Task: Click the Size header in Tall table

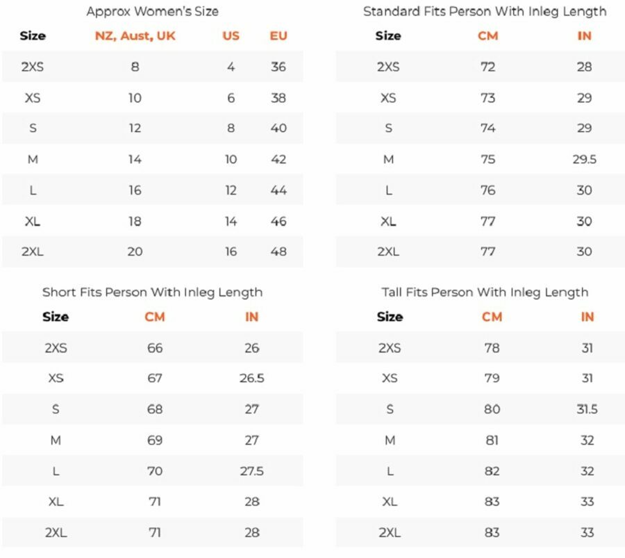Action: [x=390, y=317]
